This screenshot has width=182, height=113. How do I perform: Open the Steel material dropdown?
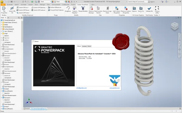pos(50,2)
